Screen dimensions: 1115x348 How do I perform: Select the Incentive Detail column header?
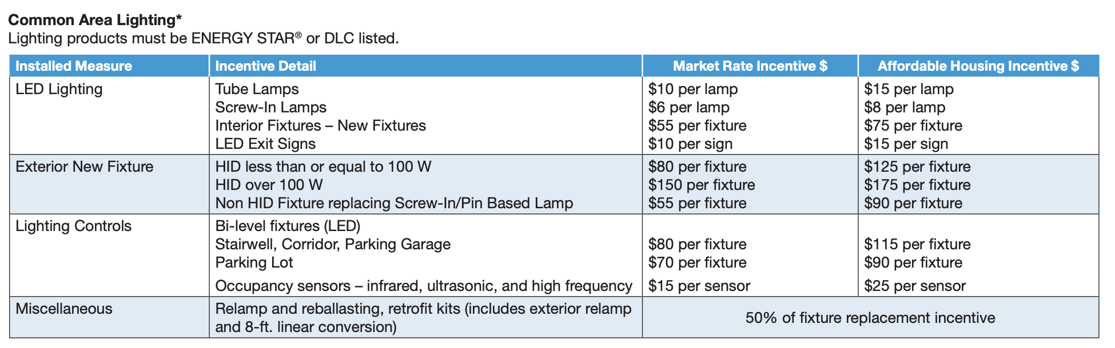pyautogui.click(x=265, y=66)
